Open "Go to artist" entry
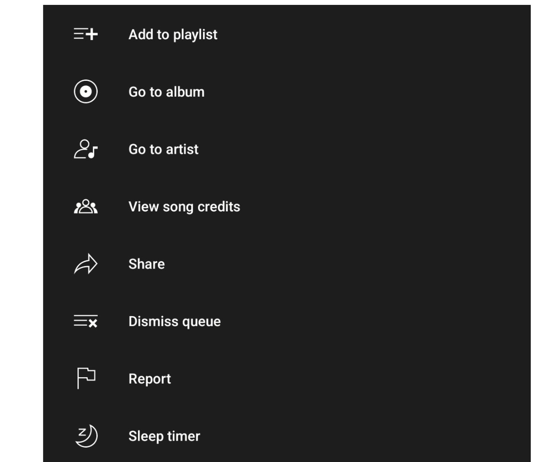 pos(163,149)
